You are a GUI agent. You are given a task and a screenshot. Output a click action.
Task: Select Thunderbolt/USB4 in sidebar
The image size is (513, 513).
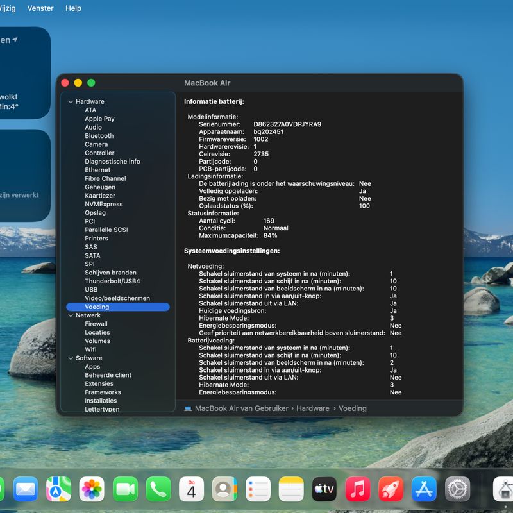pos(112,281)
